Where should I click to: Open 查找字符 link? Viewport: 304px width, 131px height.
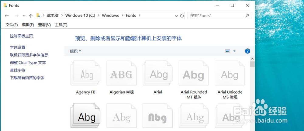[x=18, y=70]
